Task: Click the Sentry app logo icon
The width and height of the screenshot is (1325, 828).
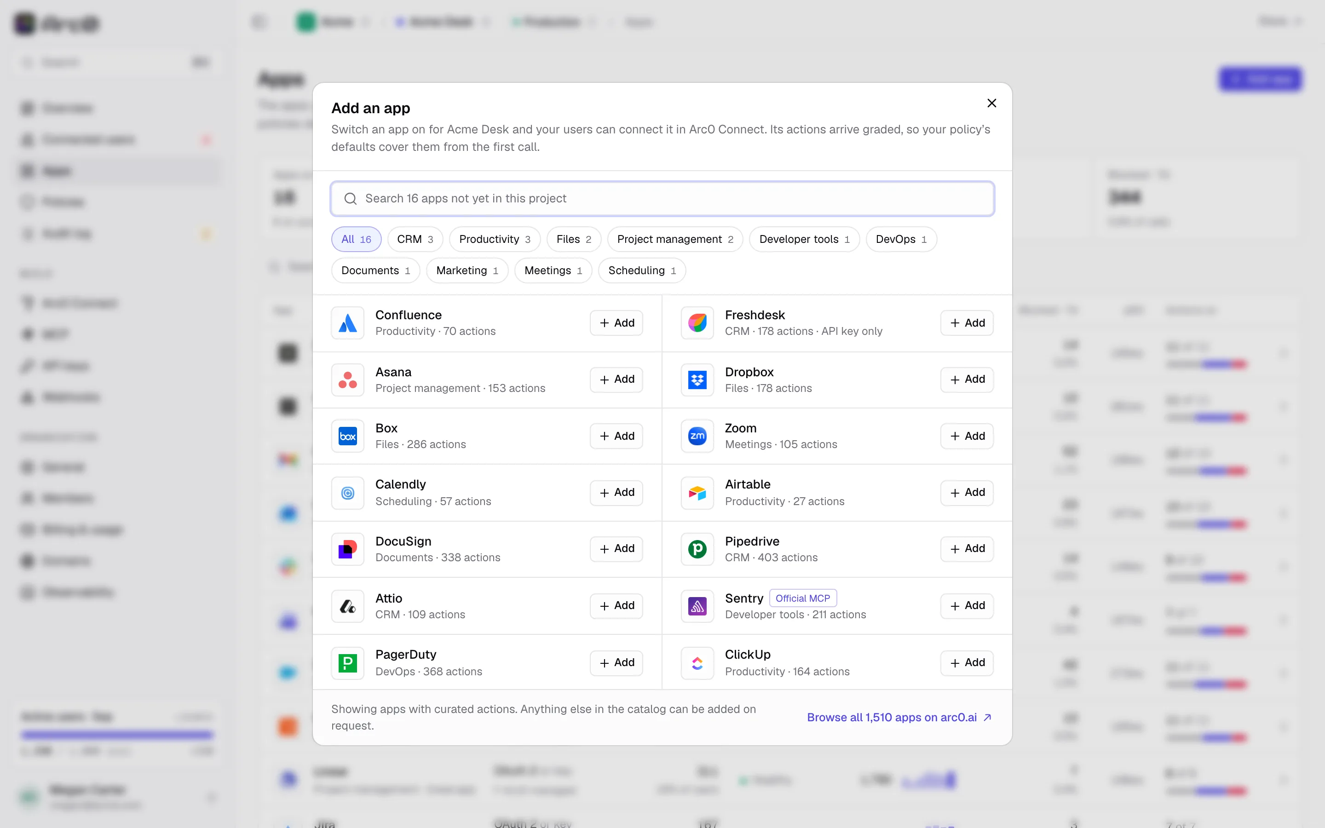Action: click(697, 606)
